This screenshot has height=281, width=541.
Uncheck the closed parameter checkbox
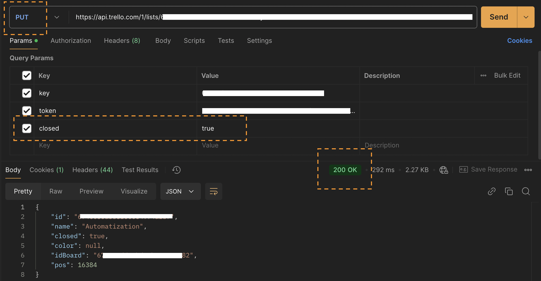pyautogui.click(x=27, y=128)
